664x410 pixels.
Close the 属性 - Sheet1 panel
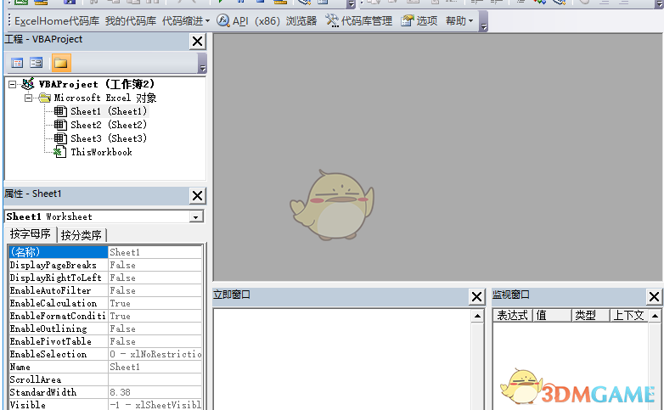point(197,196)
